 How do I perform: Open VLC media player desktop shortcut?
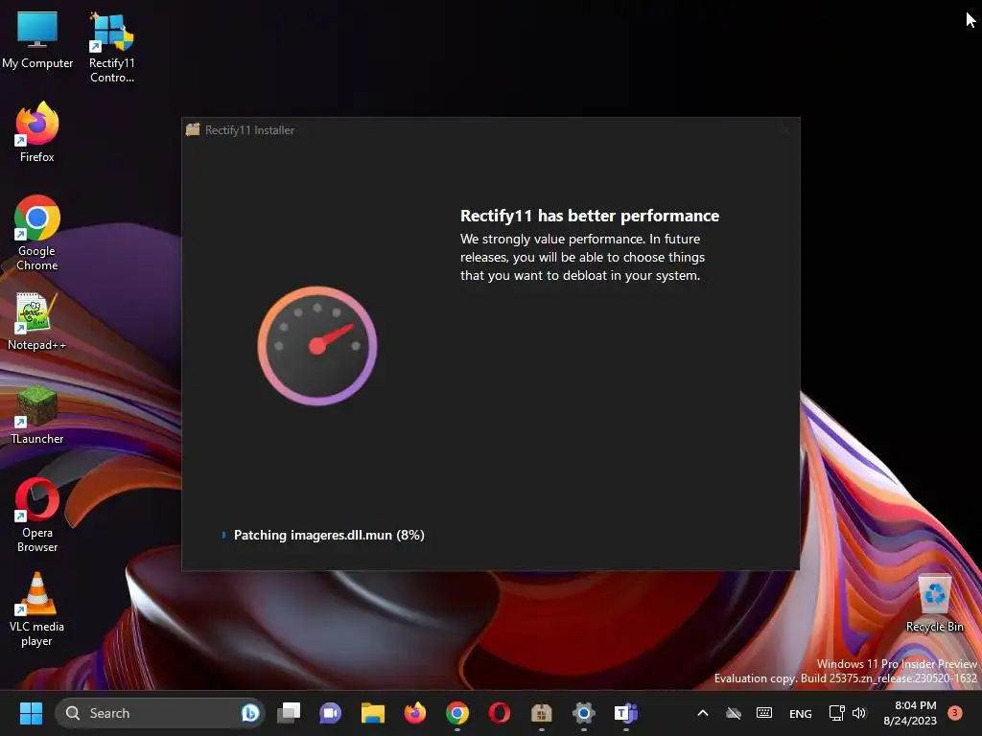tap(37, 609)
